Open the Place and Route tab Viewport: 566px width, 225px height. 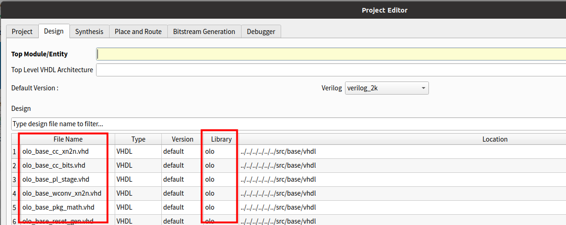point(138,32)
